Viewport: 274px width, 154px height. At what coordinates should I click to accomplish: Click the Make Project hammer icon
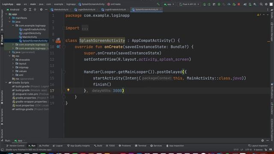click(158, 4)
